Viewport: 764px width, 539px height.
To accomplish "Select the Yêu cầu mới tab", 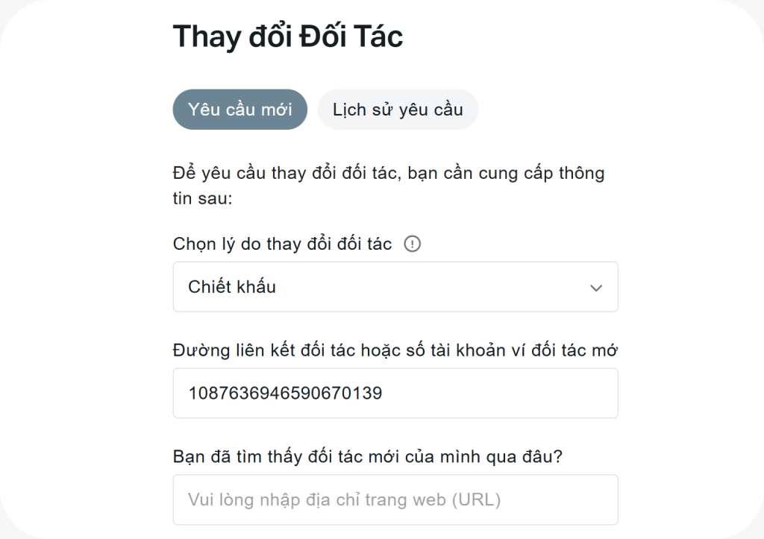I will [239, 110].
